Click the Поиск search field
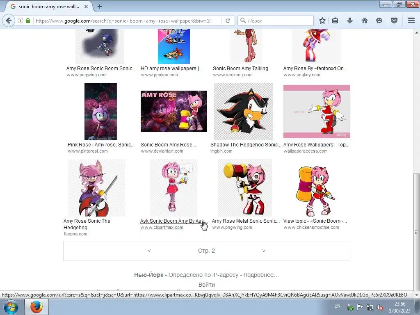 [276, 21]
